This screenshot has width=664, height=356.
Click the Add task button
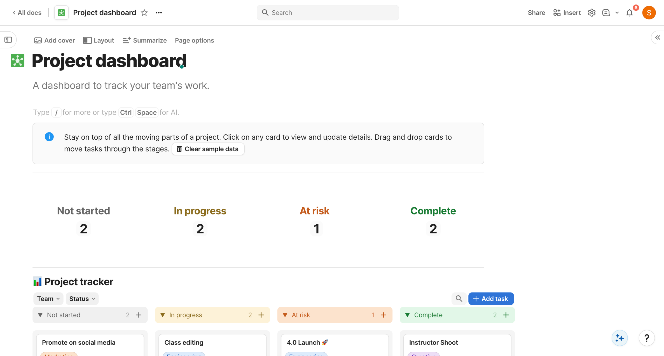491,299
